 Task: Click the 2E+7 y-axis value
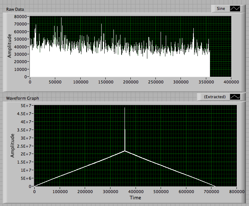(x=26, y=154)
